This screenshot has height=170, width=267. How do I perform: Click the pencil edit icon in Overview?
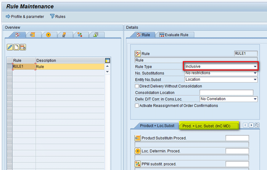[10, 47]
